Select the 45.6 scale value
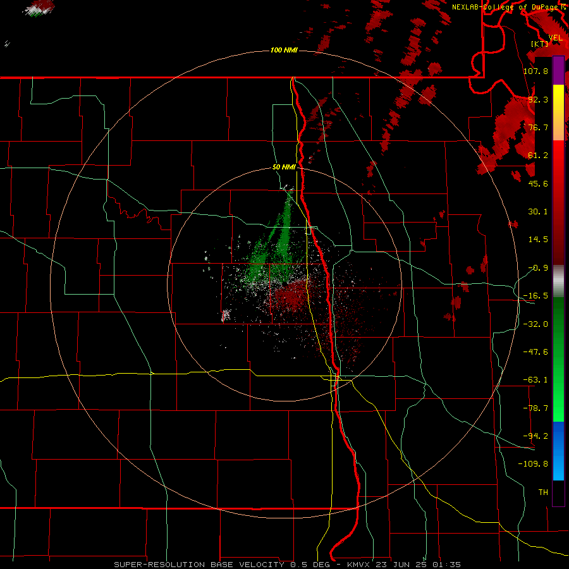The height and width of the screenshot is (569, 569). tap(538, 183)
